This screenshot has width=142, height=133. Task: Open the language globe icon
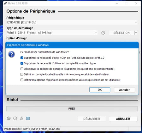(x=9, y=118)
